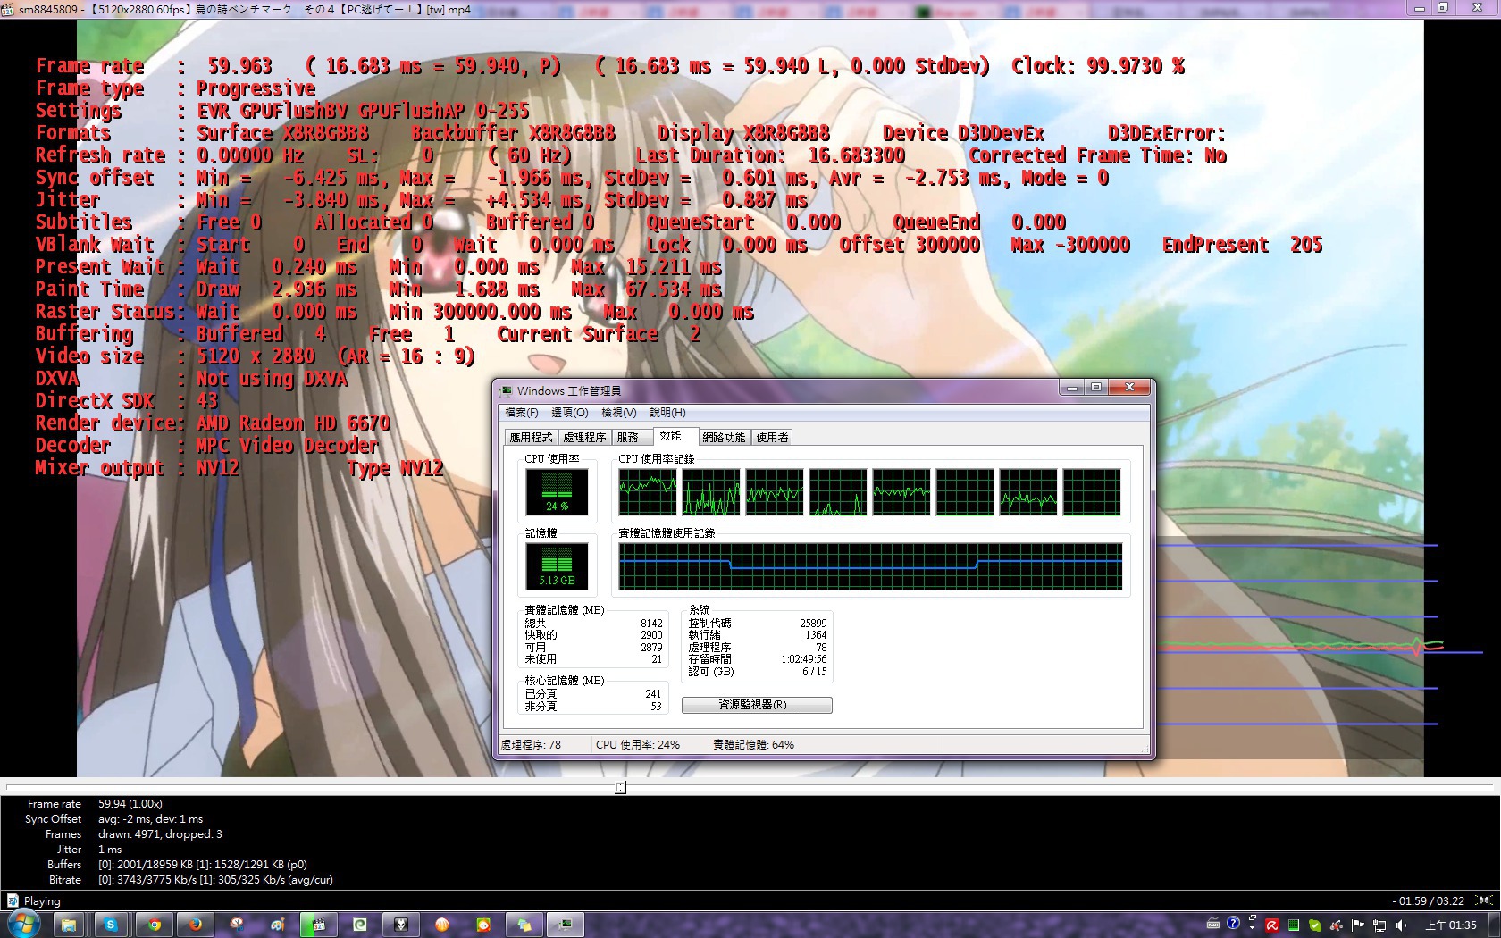Image resolution: width=1501 pixels, height=938 pixels.
Task: Click the player seek bar thumb
Action: tap(620, 787)
